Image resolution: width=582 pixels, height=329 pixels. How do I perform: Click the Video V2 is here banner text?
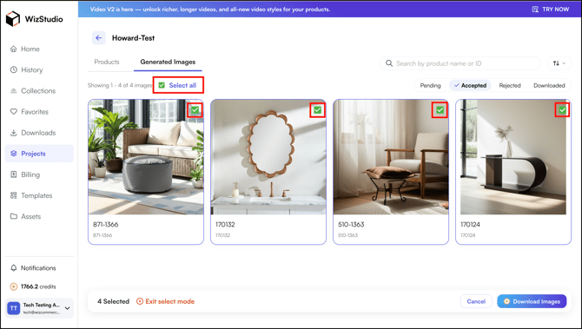pyautogui.click(x=210, y=10)
